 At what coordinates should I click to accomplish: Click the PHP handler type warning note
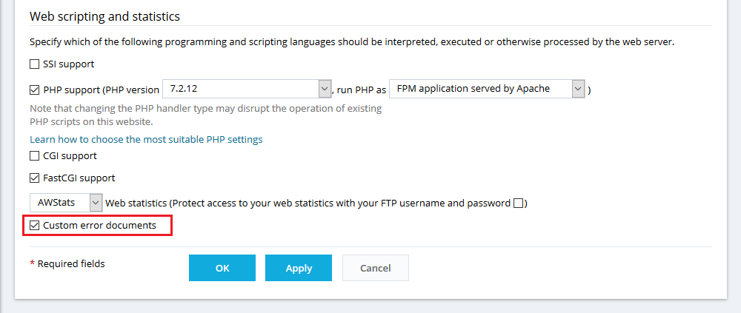click(205, 115)
